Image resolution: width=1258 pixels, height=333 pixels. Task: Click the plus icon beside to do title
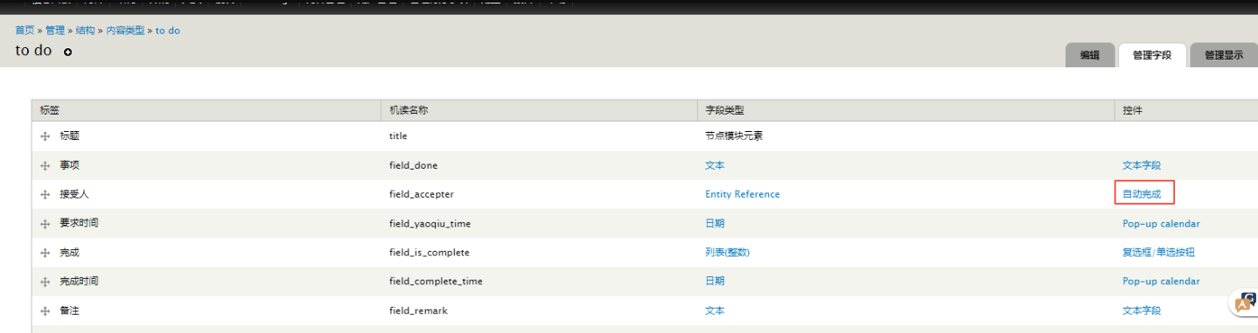click(68, 52)
